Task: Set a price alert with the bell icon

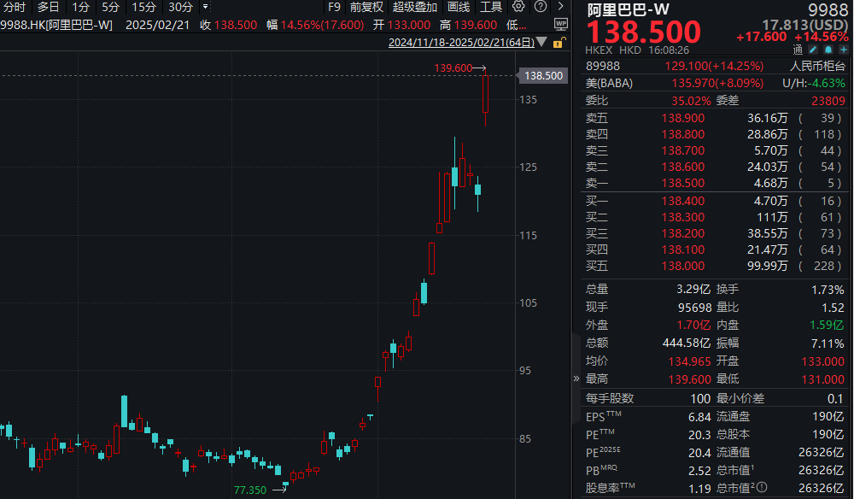Action: tap(828, 50)
